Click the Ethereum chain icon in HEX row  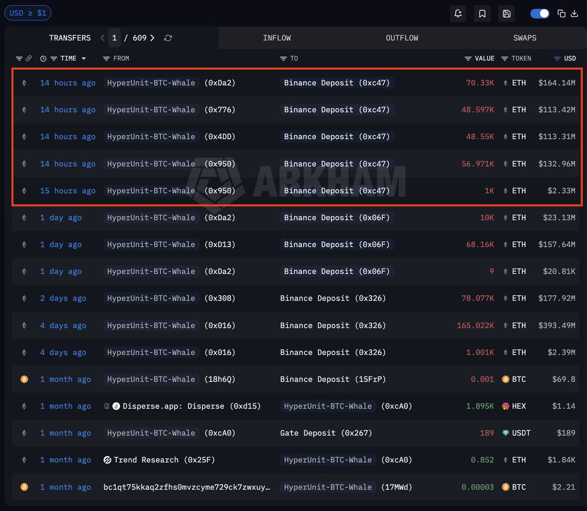pyautogui.click(x=24, y=406)
